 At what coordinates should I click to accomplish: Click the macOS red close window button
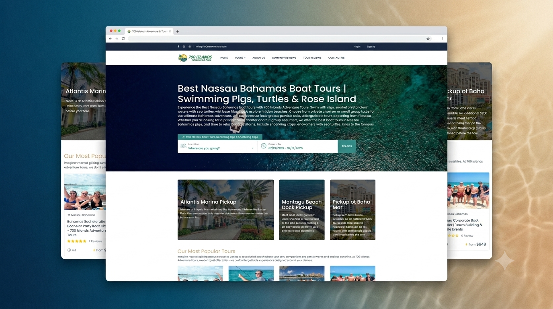click(x=111, y=31)
